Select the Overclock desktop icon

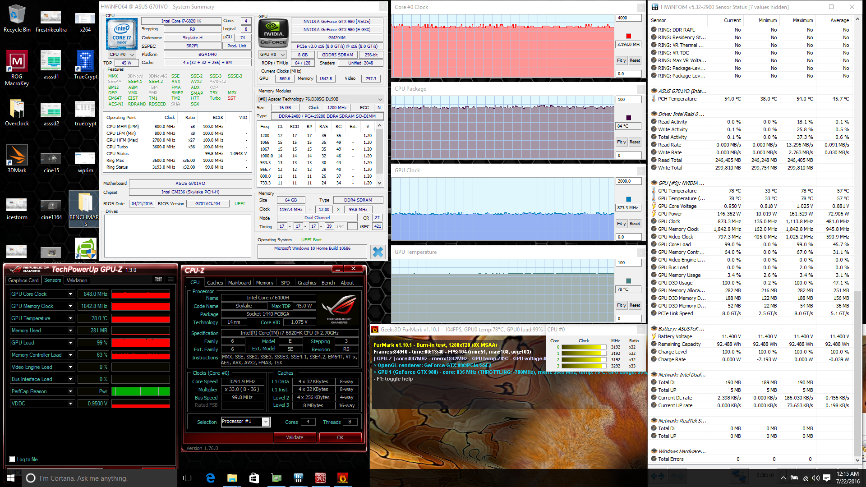coord(17,113)
